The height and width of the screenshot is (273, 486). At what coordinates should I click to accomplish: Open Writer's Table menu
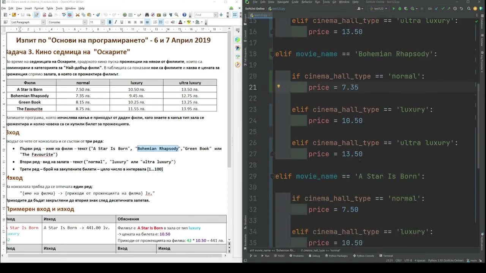click(49, 8)
